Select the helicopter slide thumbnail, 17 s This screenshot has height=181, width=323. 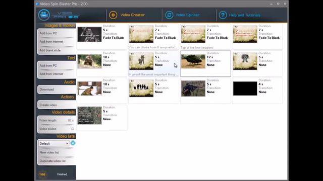tap(193, 61)
